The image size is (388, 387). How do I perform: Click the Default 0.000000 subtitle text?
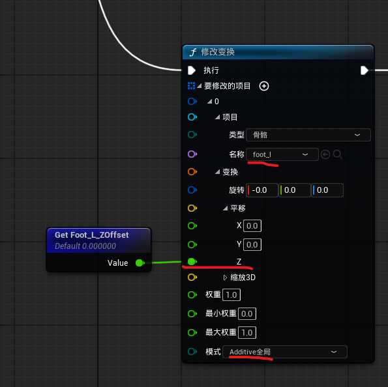[x=85, y=246]
